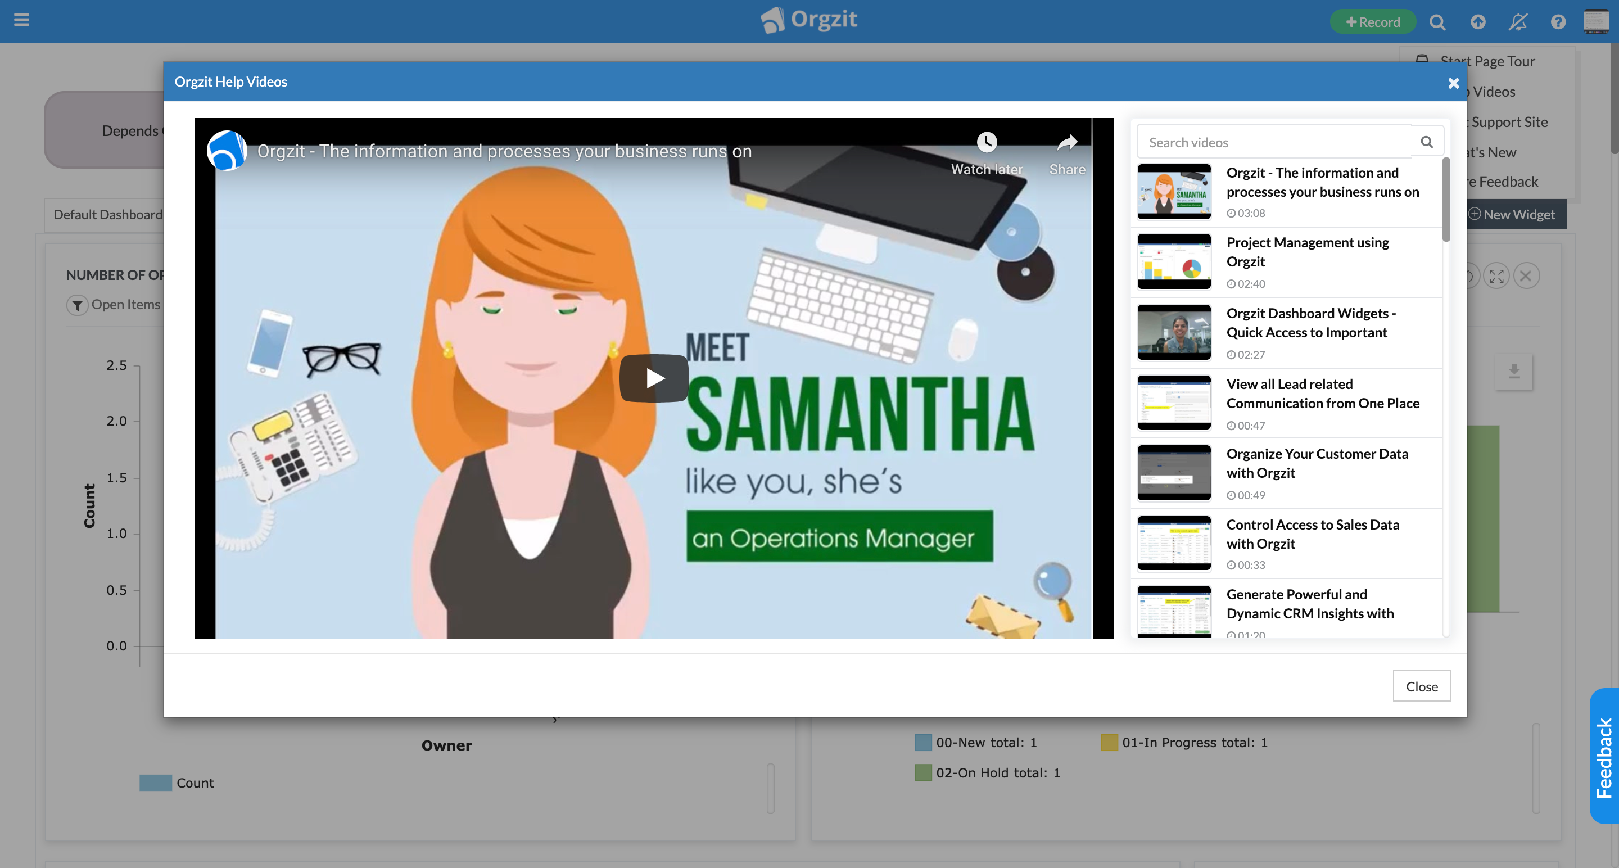Click the Depends card on dashboard
This screenshot has height=868, width=1619.
point(105,130)
